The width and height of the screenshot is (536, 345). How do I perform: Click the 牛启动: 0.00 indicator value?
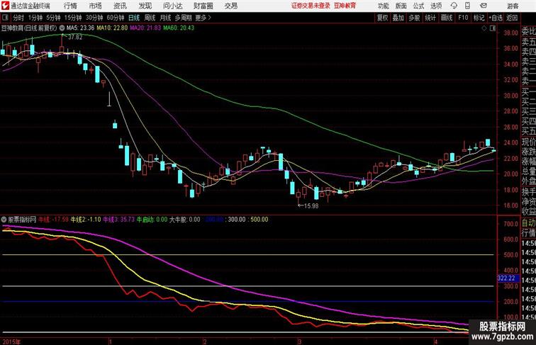click(152, 220)
